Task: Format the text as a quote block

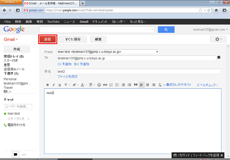Action: 136,85
